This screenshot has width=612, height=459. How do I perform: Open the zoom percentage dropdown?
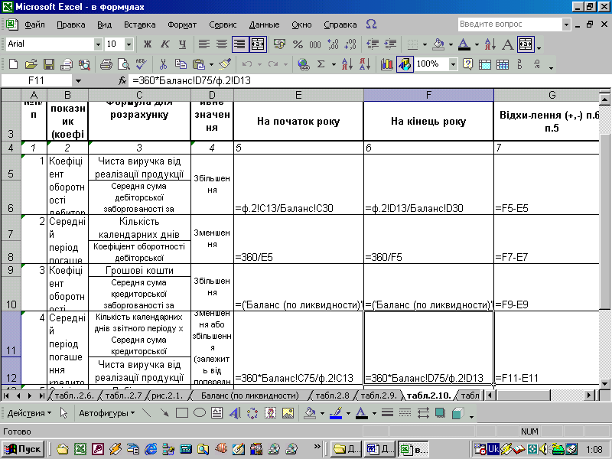453,64
